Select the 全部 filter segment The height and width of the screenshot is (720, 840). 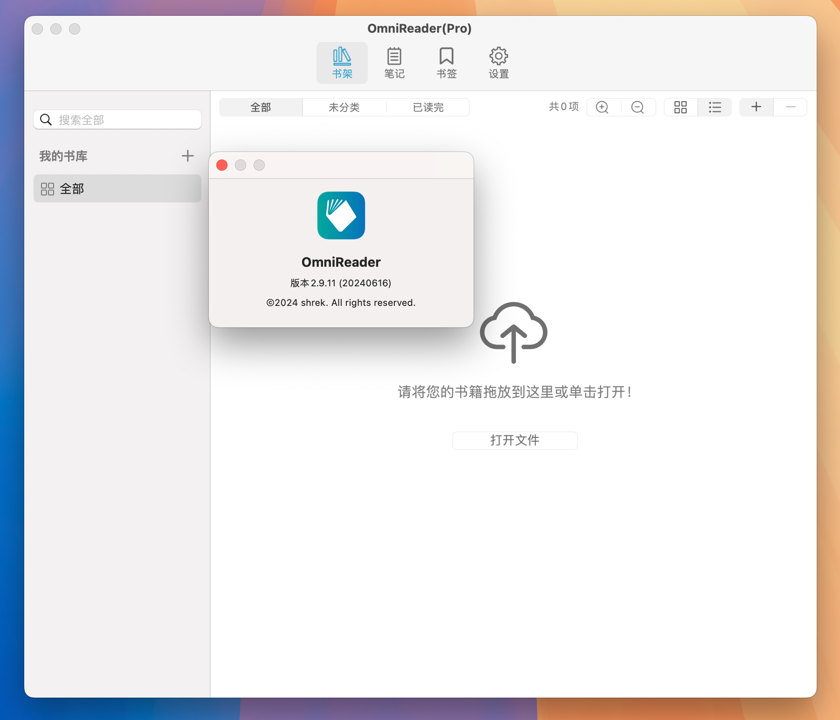261,107
